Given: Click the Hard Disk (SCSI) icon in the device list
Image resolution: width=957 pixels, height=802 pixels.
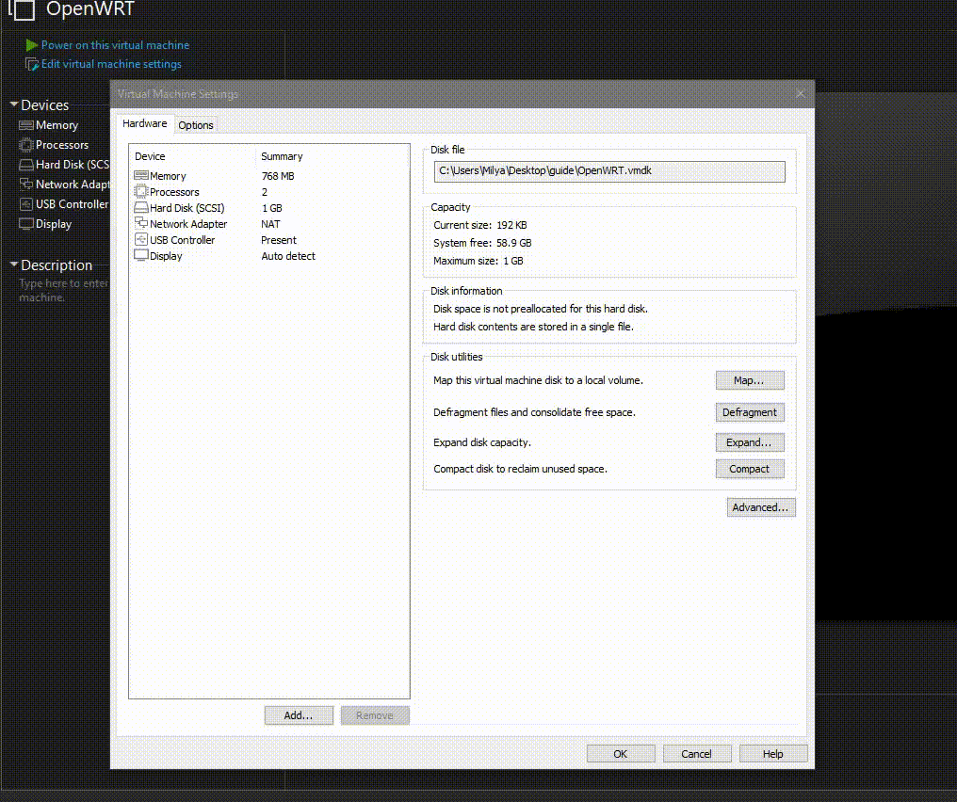Looking at the screenshot, I should click(x=141, y=208).
